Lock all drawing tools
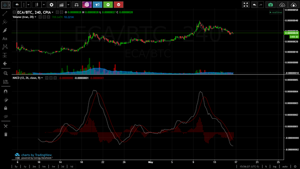This screenshot has height=169, width=300. (6, 108)
